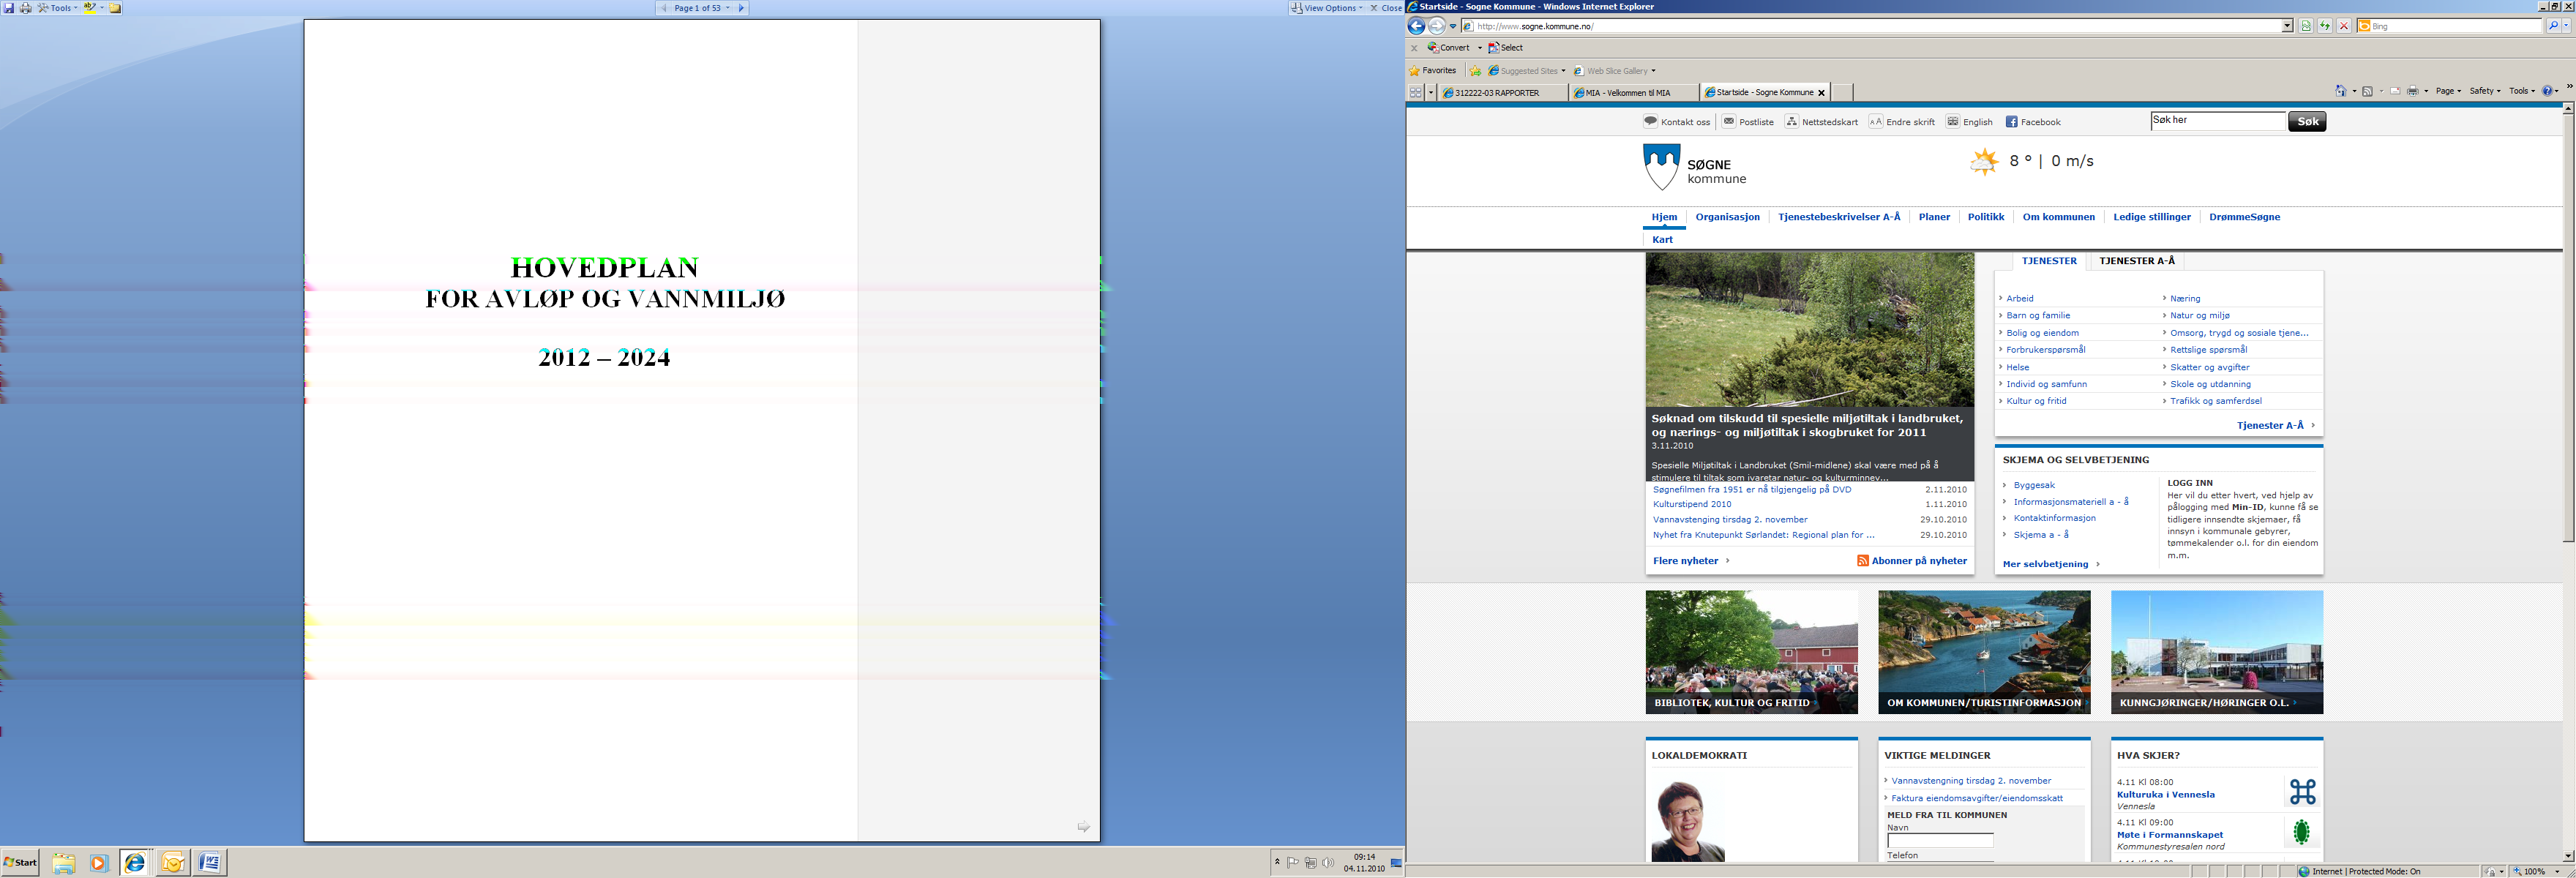Open the Ledige stillinger menu item

[x=2152, y=217]
